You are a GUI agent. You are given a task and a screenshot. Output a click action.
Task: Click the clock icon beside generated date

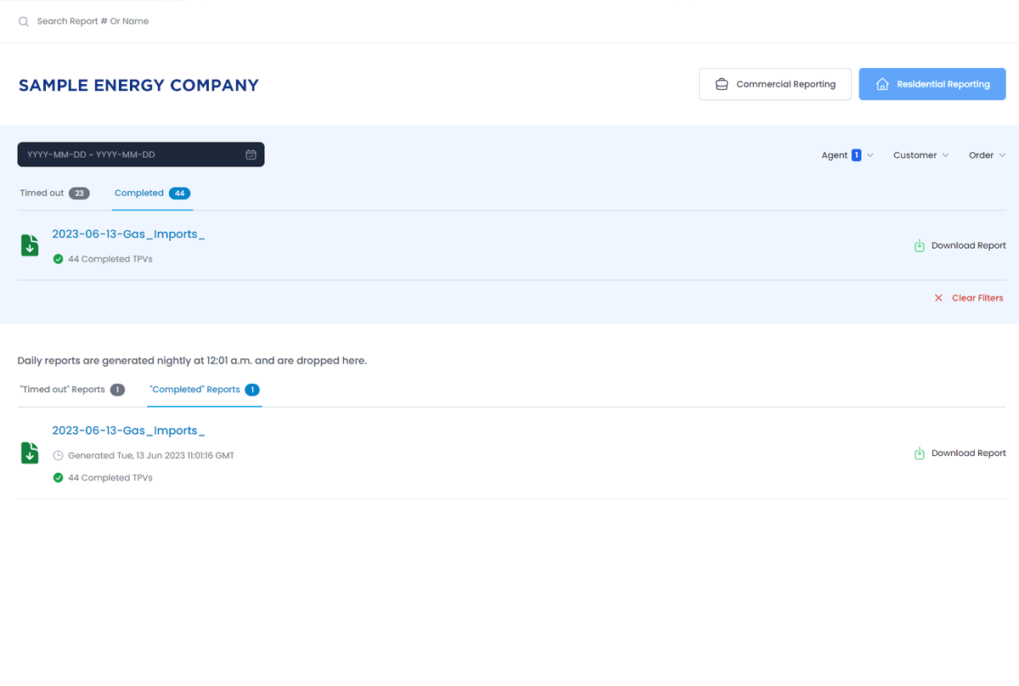coord(58,455)
